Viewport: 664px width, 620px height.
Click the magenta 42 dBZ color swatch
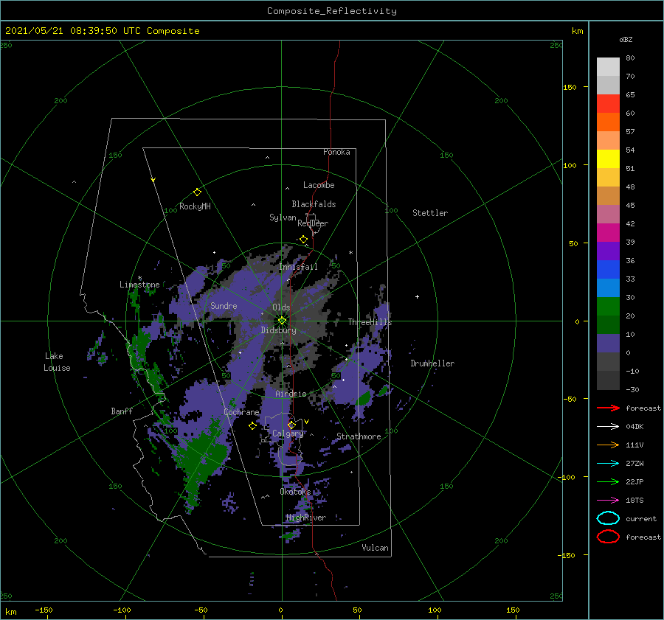click(608, 233)
